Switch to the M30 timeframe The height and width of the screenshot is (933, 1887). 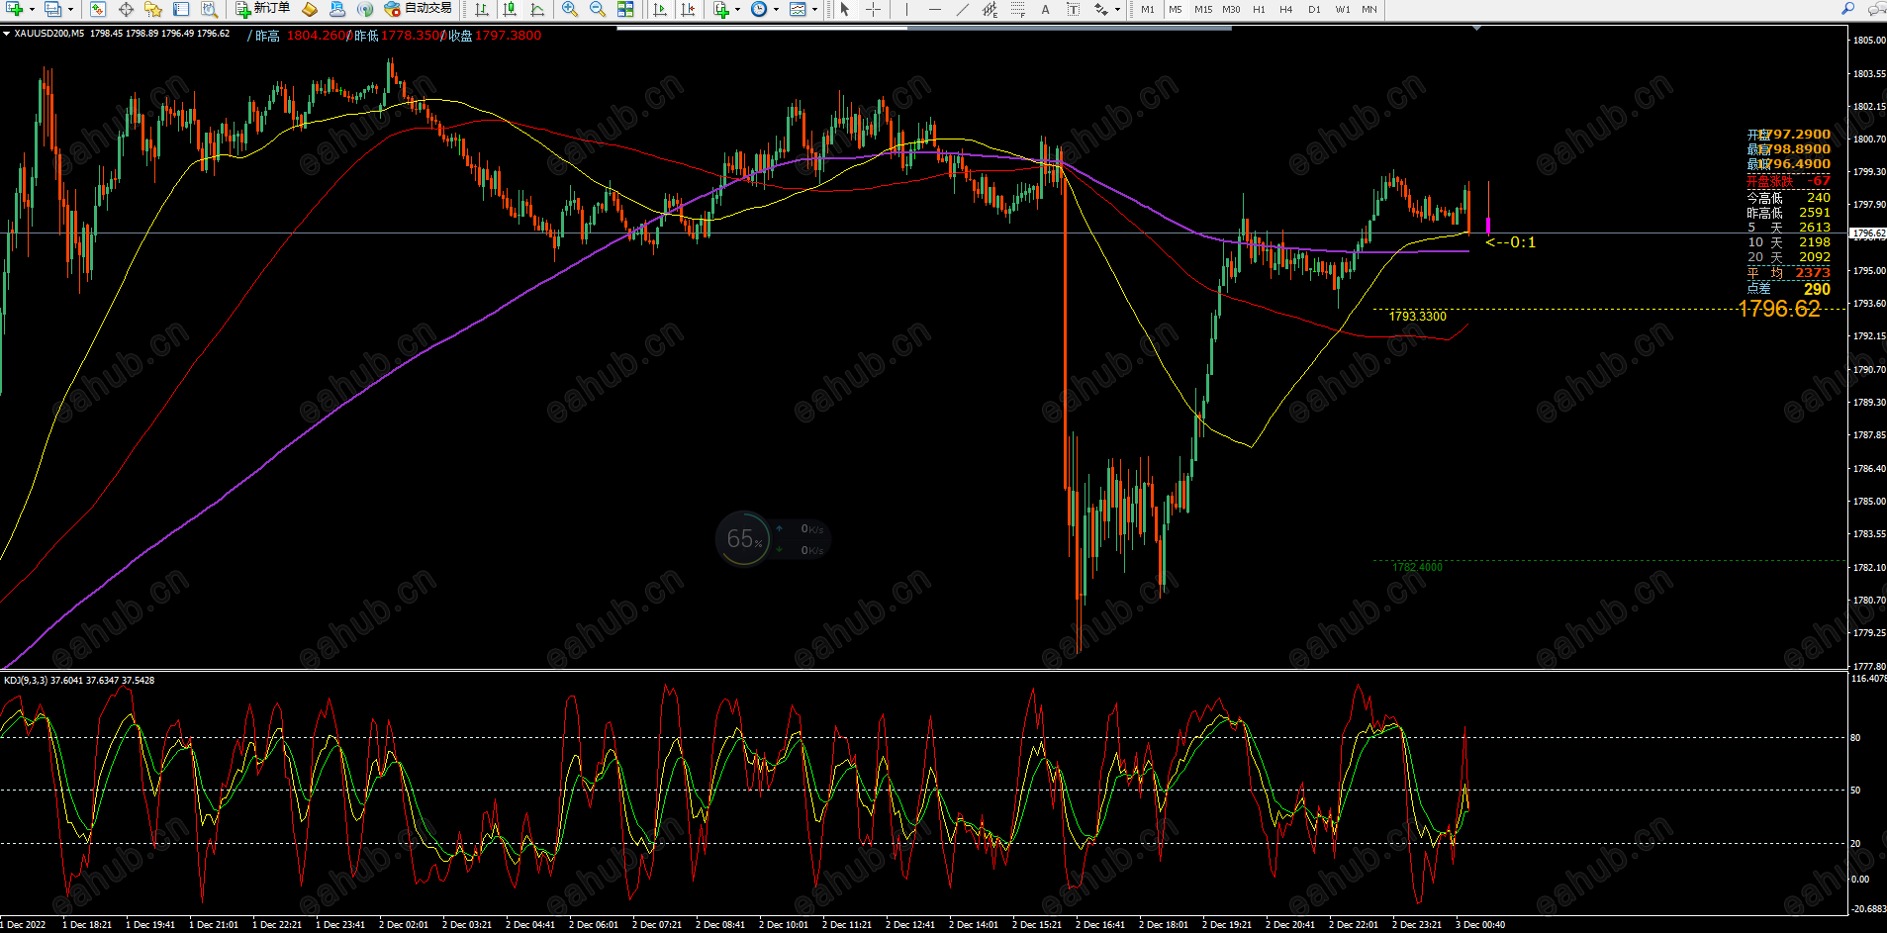pyautogui.click(x=1231, y=9)
